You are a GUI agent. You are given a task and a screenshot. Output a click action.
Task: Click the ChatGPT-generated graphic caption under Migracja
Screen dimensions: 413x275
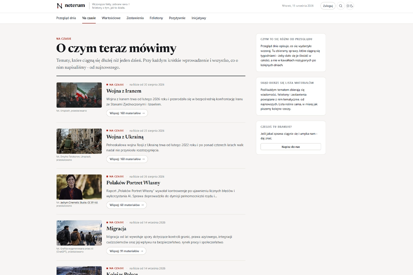point(75,250)
